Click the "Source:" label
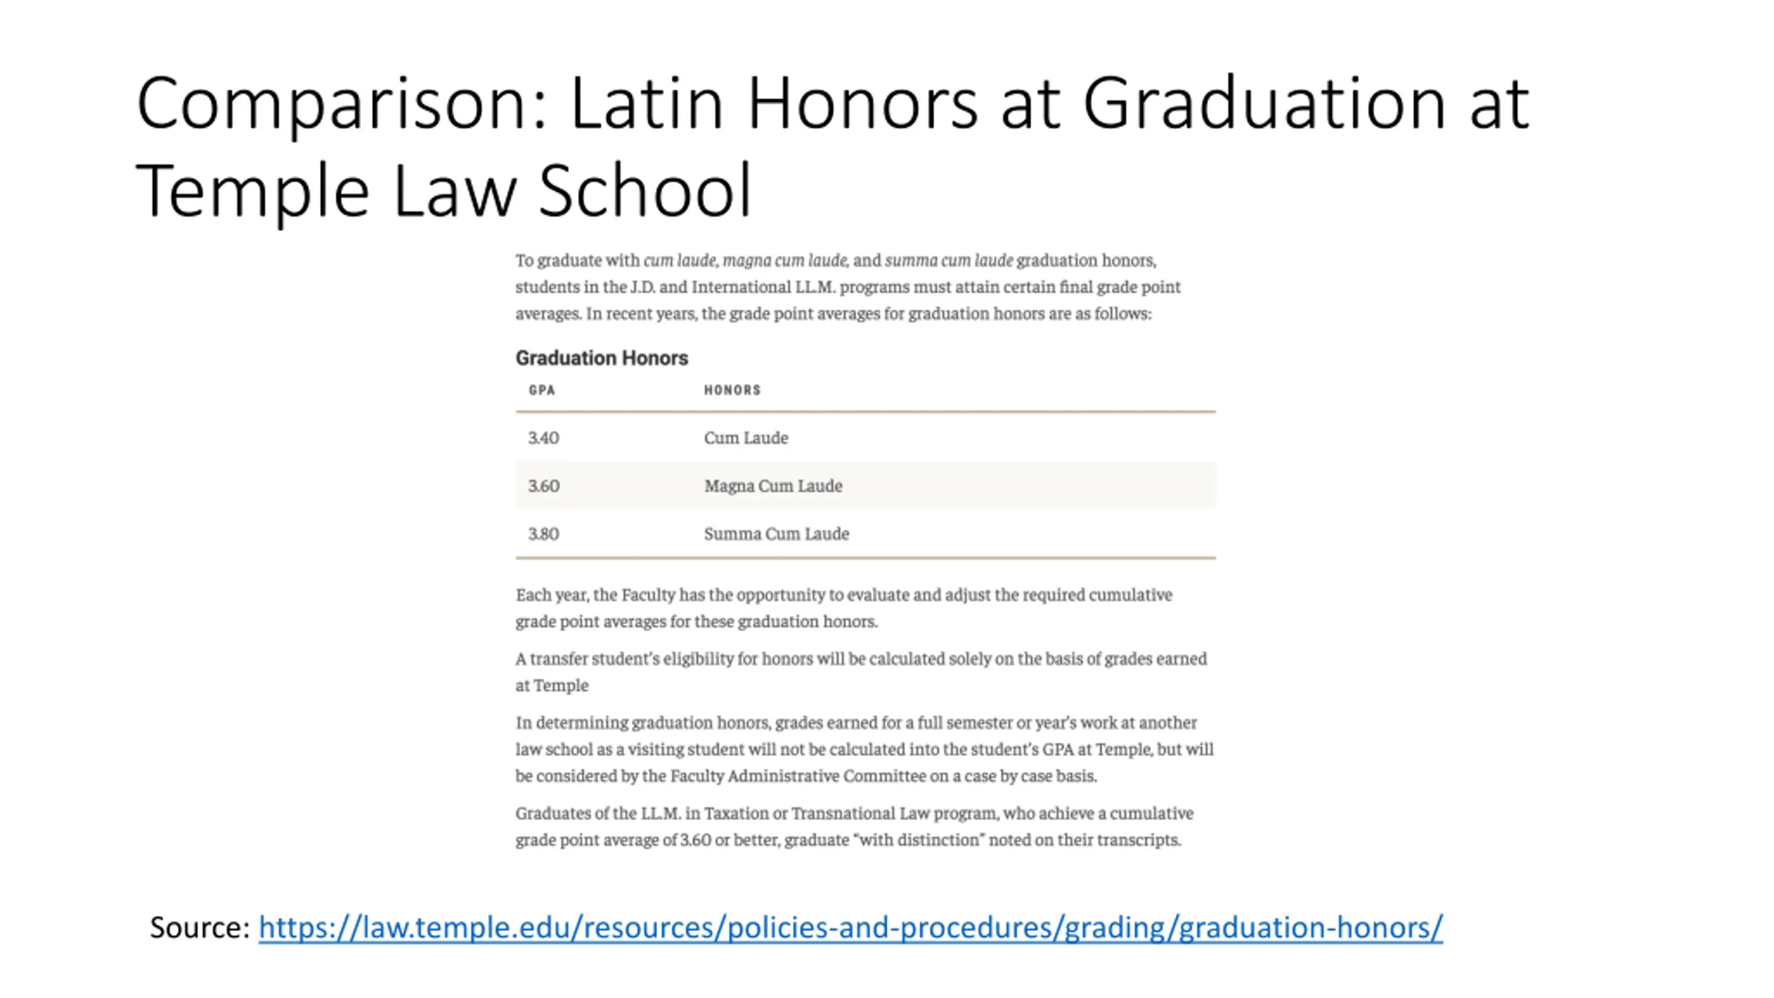The height and width of the screenshot is (998, 1774). 200,927
